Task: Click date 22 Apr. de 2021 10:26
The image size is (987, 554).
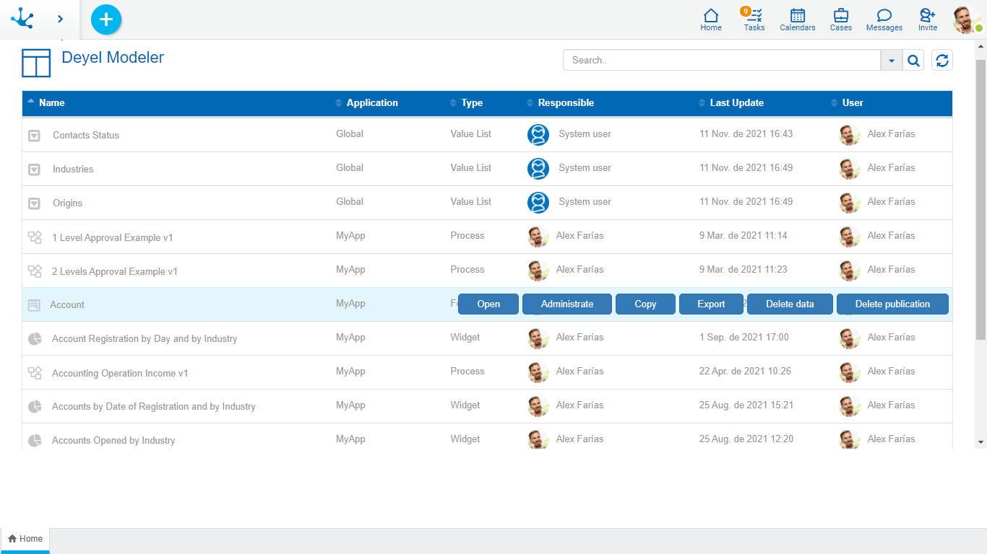Action: tap(745, 371)
